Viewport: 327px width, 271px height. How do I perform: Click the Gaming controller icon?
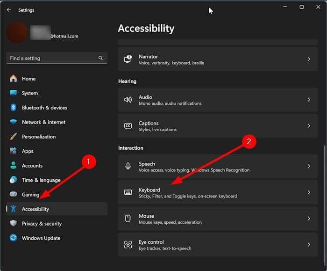click(x=14, y=194)
